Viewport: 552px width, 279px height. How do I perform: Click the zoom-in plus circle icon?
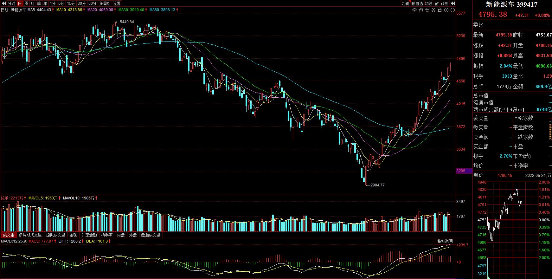[446, 10]
